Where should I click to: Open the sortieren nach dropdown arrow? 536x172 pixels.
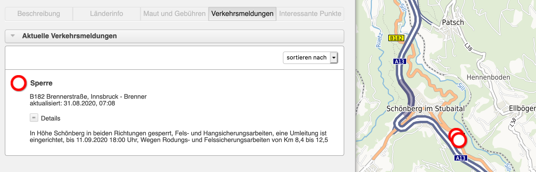pyautogui.click(x=334, y=58)
